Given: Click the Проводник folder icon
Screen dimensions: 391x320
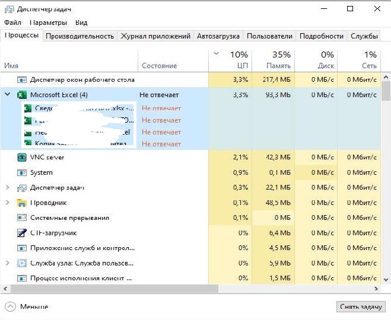Looking at the screenshot, I should coord(22,203).
